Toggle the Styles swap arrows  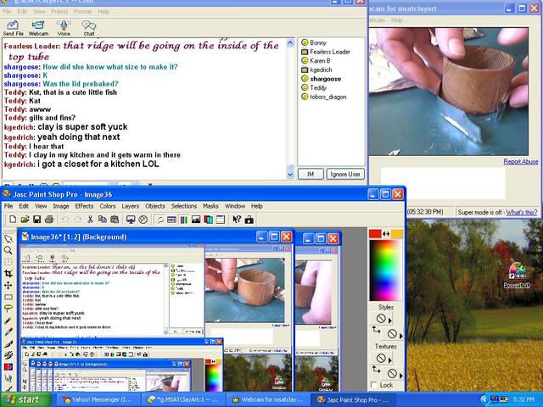pyautogui.click(x=376, y=330)
